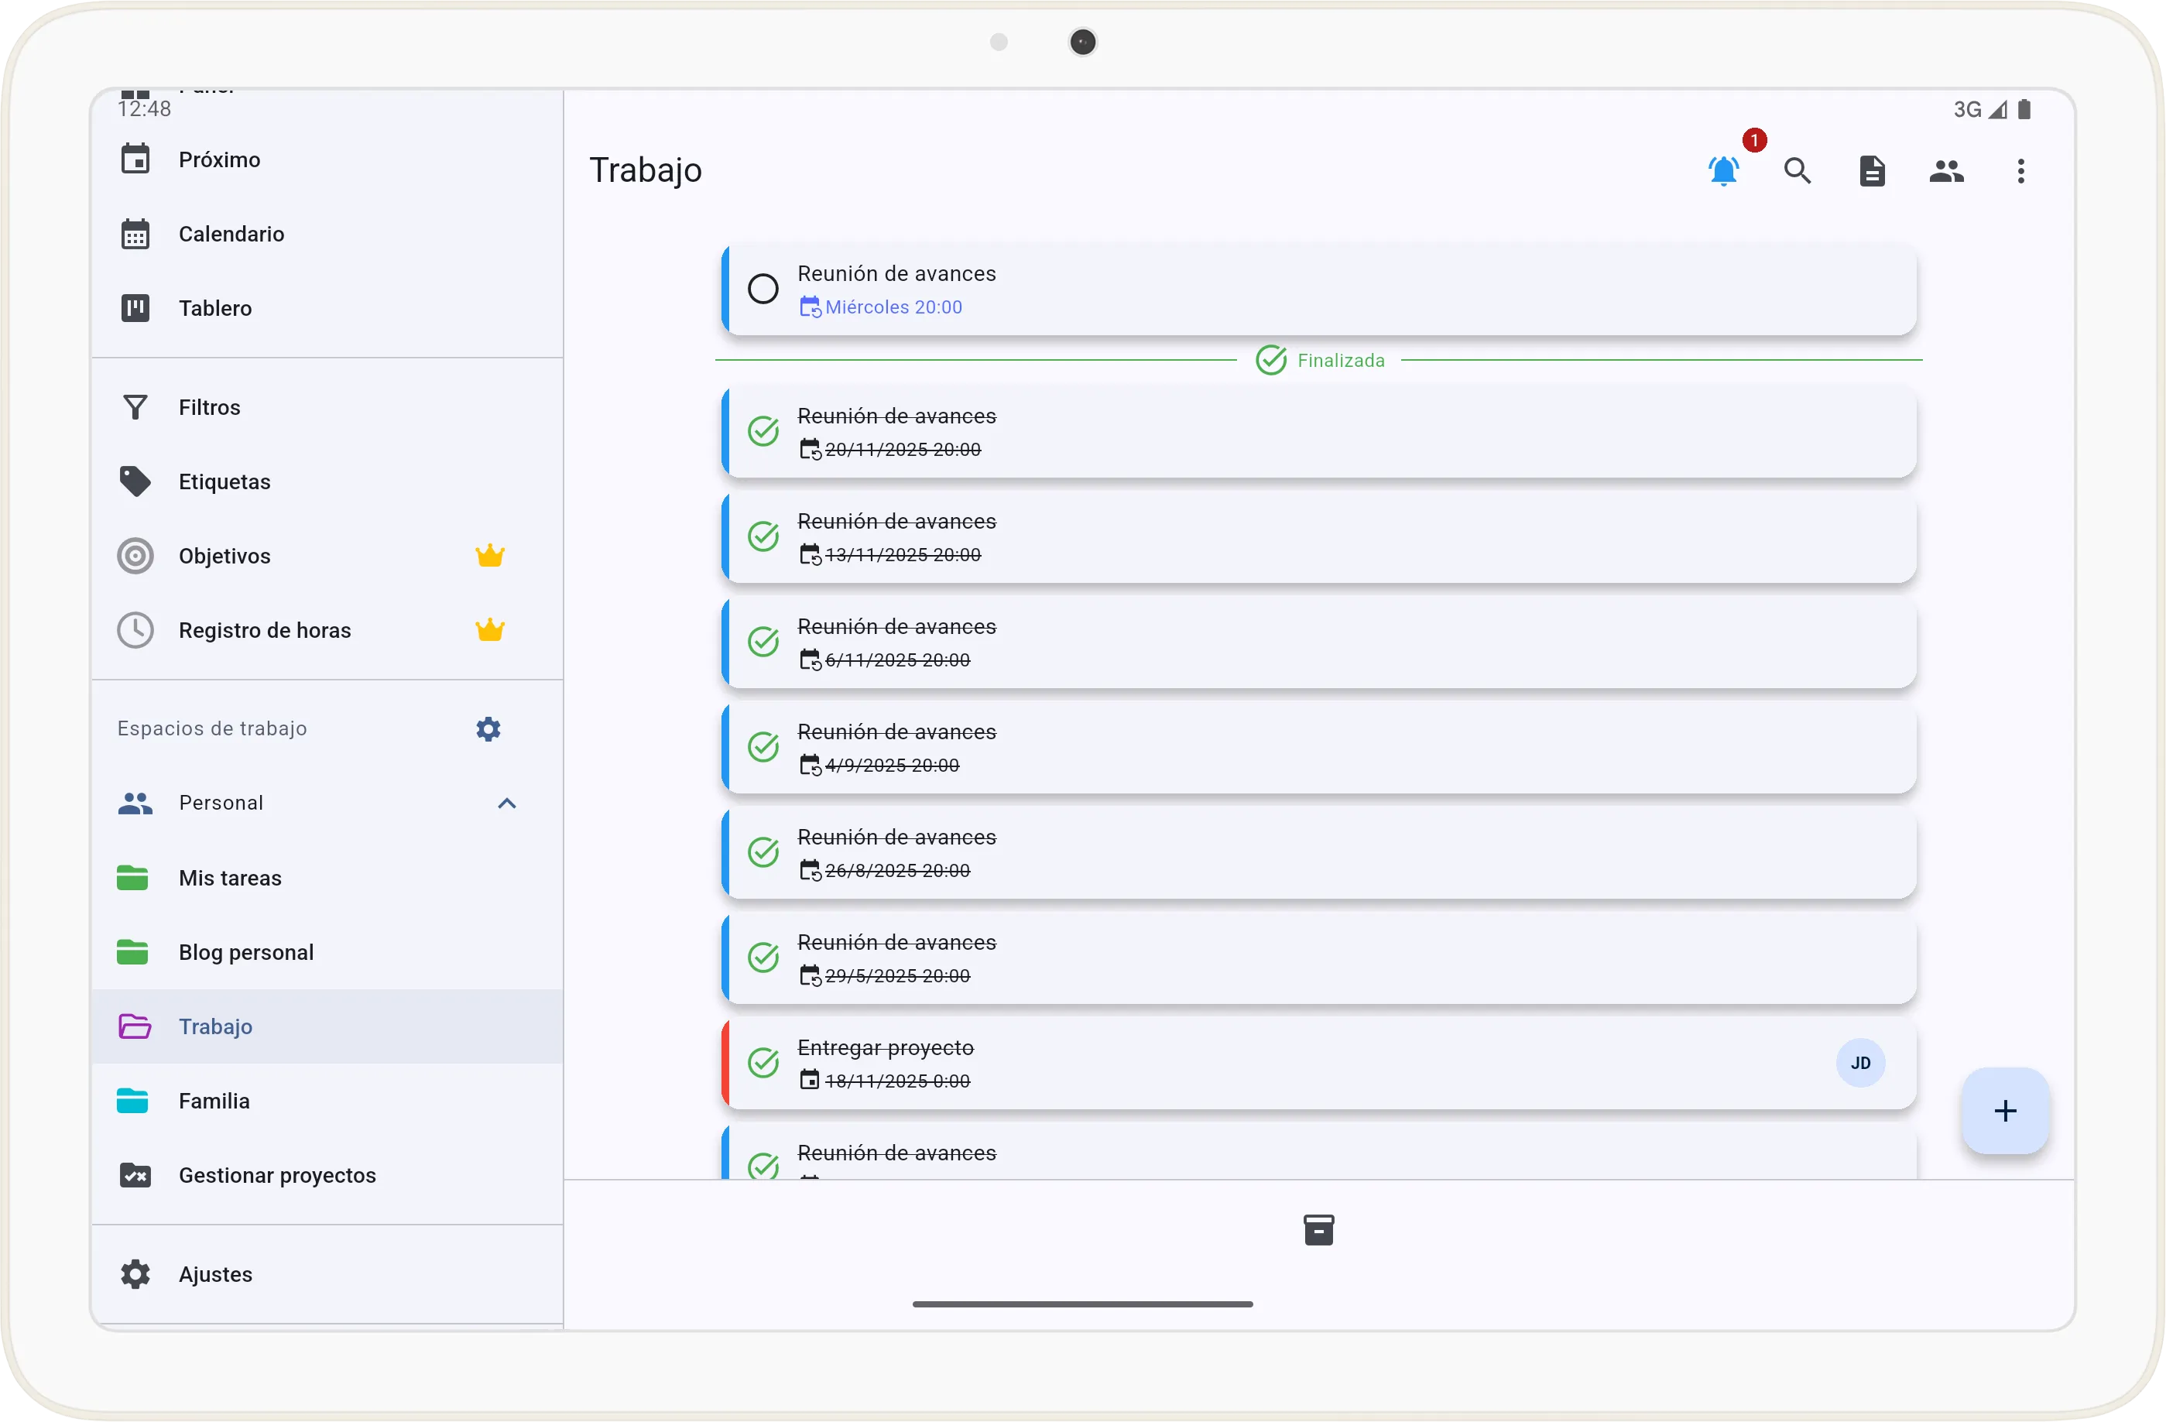Open the Calendario view
Screen dimensions: 2166x1422
[231, 233]
